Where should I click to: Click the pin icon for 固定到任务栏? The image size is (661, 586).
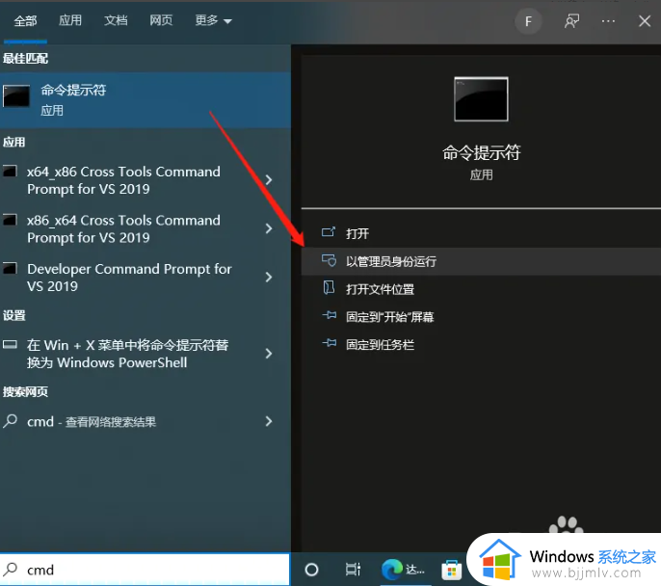click(x=330, y=343)
